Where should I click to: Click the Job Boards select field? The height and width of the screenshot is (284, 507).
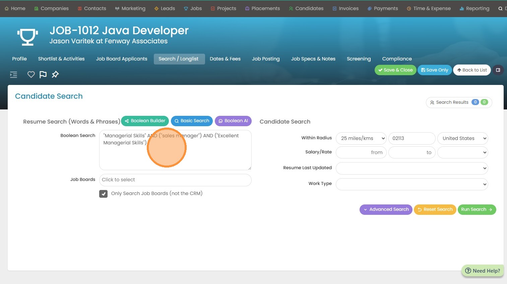click(175, 180)
